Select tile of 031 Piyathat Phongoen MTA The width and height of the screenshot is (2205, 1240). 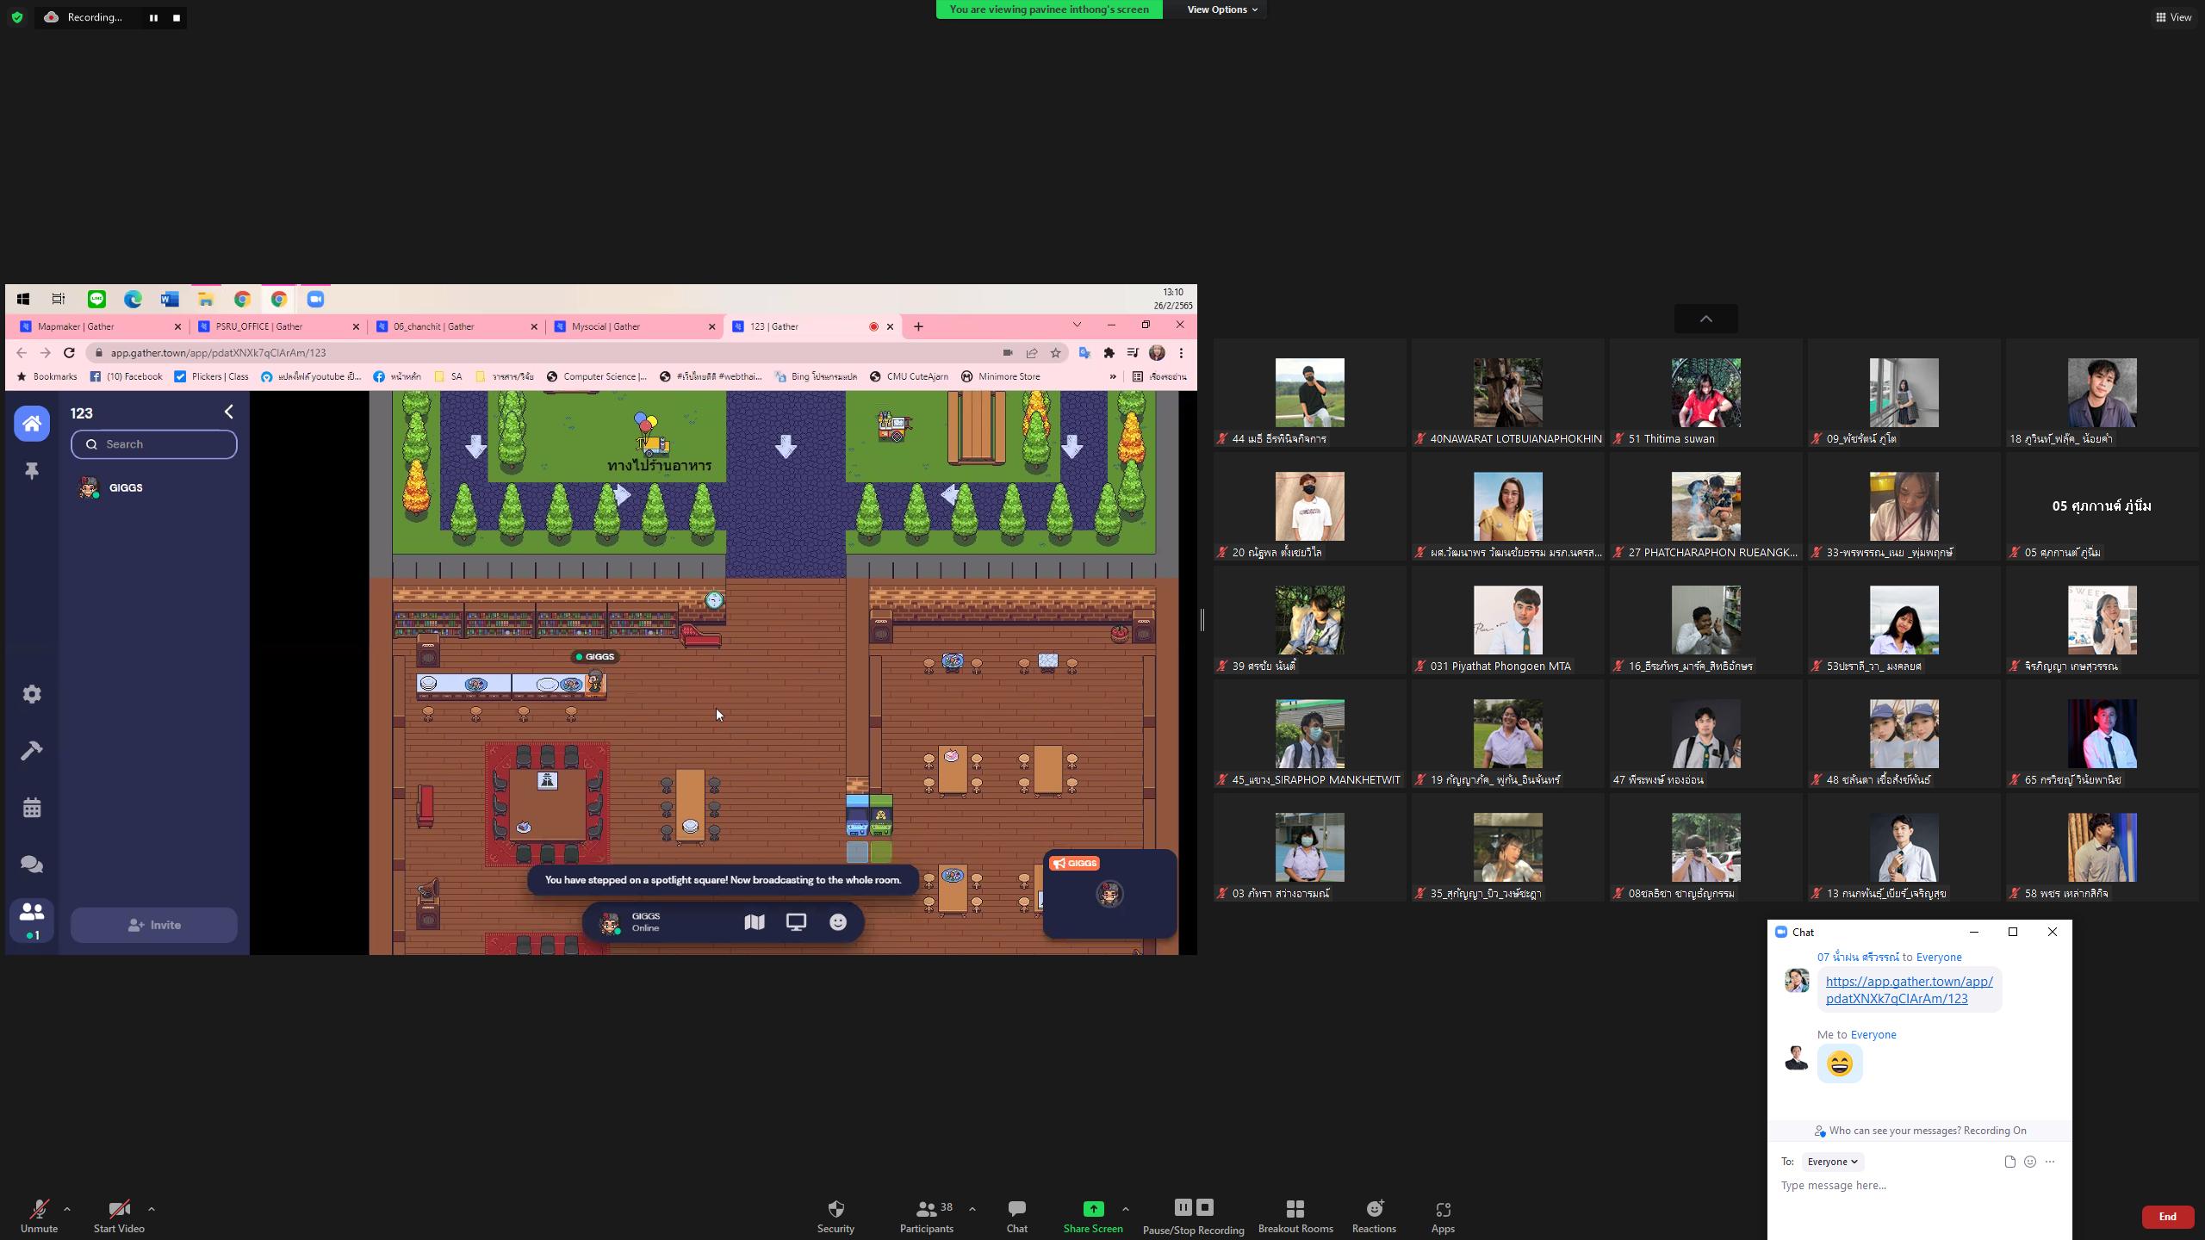[1507, 621]
